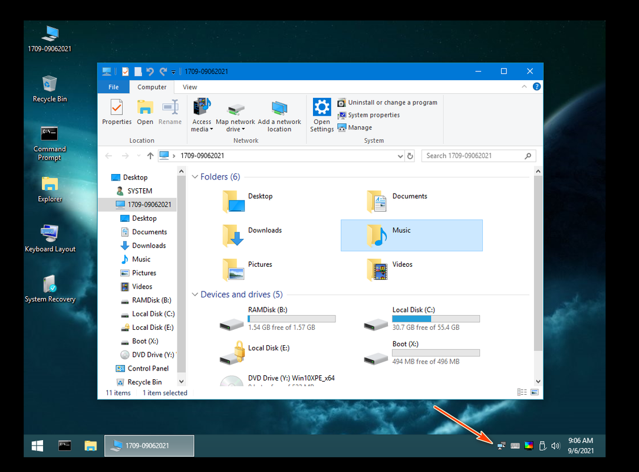Click Local Disk (C:) usage bar
The height and width of the screenshot is (472, 639).
[x=436, y=319]
